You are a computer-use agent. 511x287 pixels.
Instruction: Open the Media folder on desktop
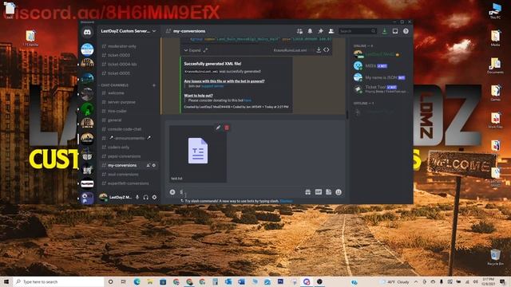pos(495,37)
